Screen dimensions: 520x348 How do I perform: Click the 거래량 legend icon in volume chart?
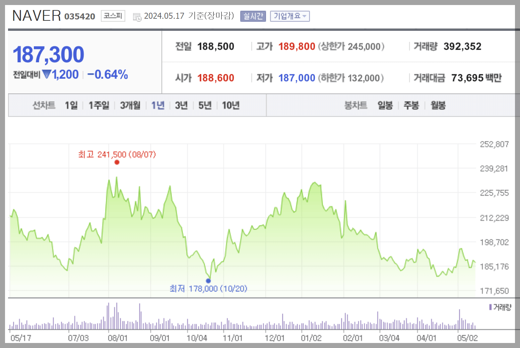coord(491,306)
